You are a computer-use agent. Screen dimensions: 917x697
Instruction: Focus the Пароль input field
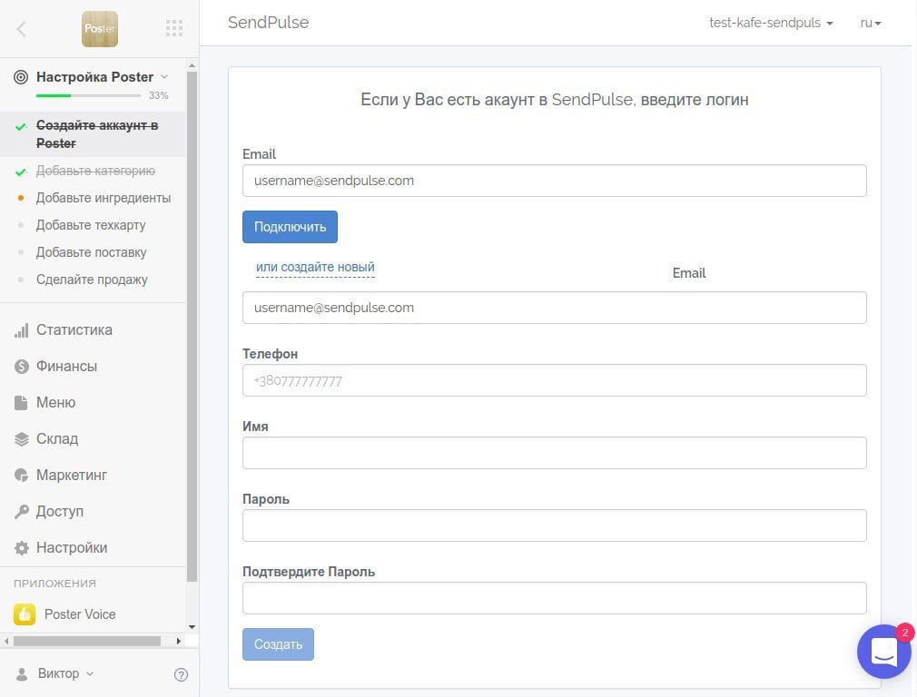click(555, 525)
